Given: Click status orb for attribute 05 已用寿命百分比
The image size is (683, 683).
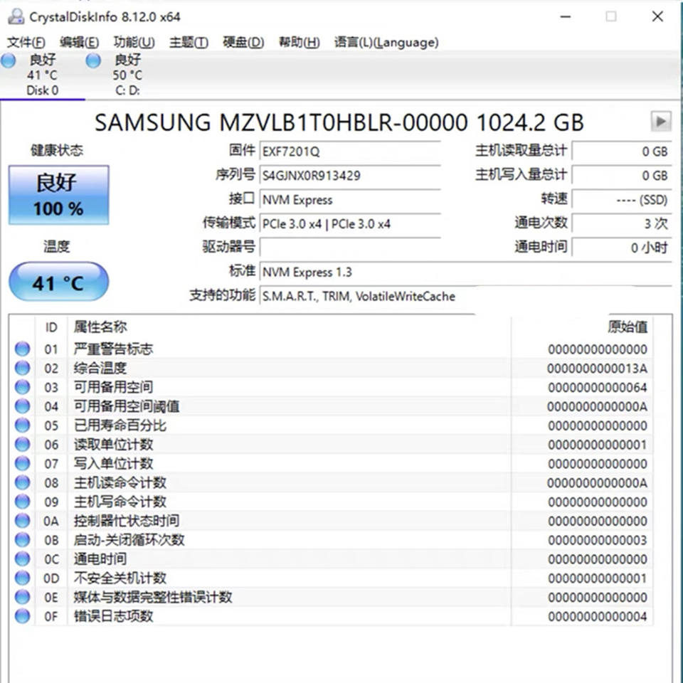Looking at the screenshot, I should click(x=22, y=425).
